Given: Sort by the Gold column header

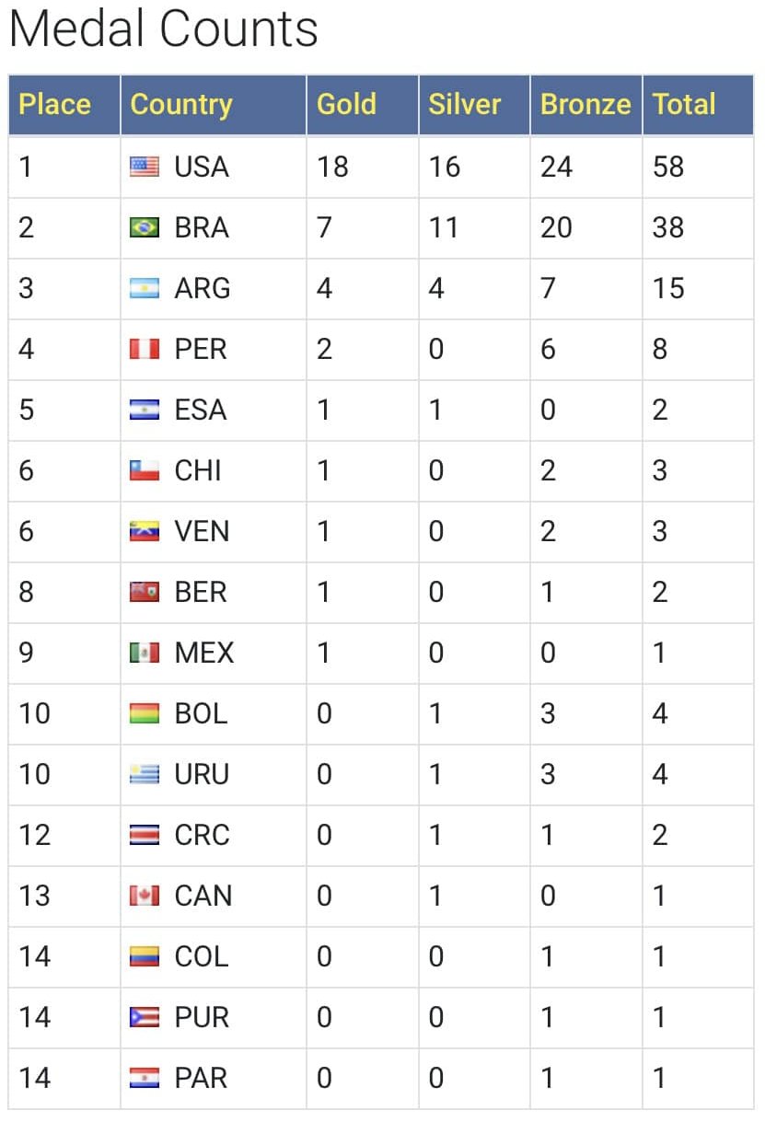Looking at the screenshot, I should [x=346, y=104].
